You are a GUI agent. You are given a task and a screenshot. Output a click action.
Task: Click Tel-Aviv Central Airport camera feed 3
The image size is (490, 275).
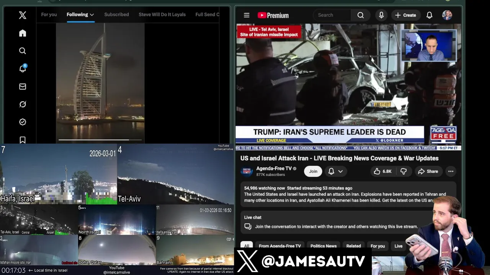39,220
